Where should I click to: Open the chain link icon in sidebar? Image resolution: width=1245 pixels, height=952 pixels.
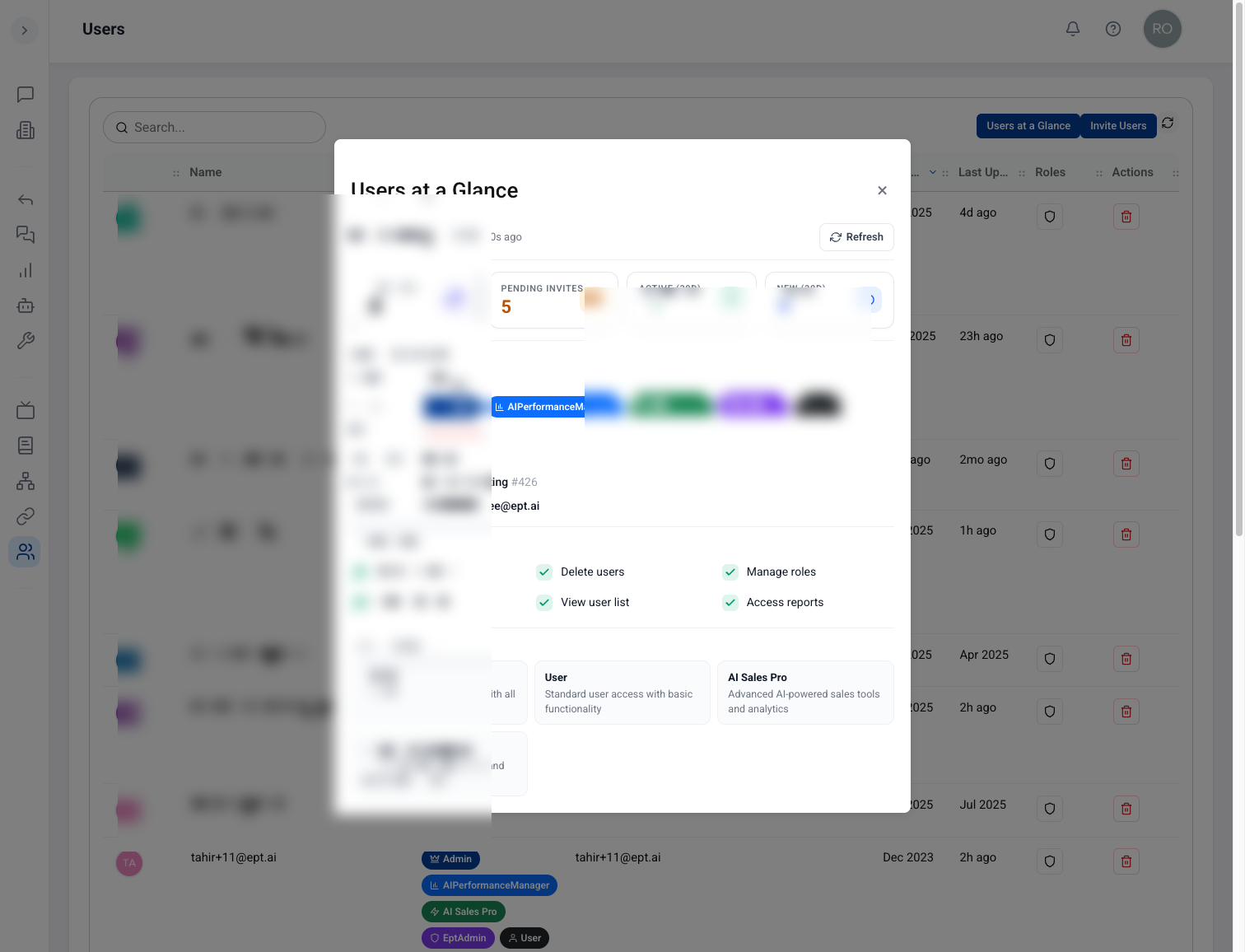coord(26,516)
